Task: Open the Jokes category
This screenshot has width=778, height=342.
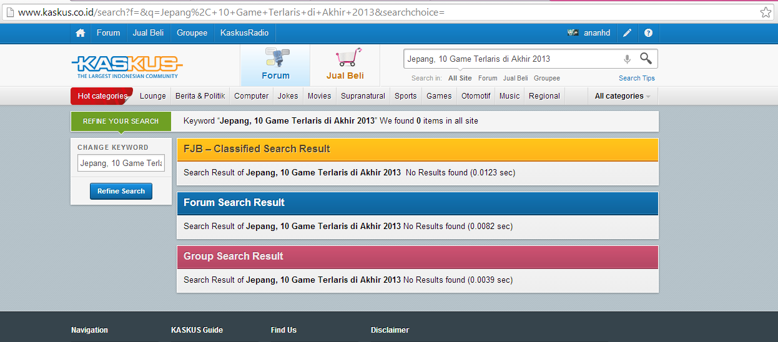Action: click(288, 96)
